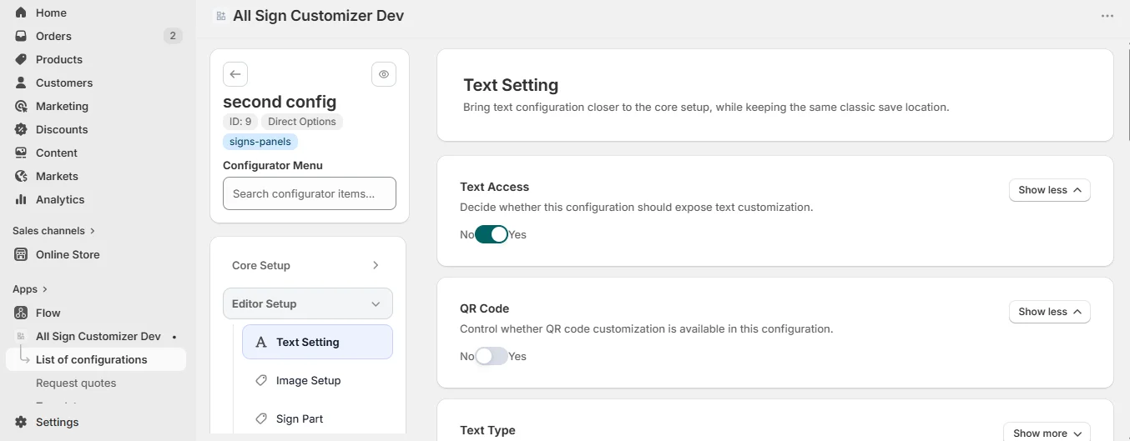Click the Orders inbox icon
This screenshot has height=441, width=1130.
[21, 36]
